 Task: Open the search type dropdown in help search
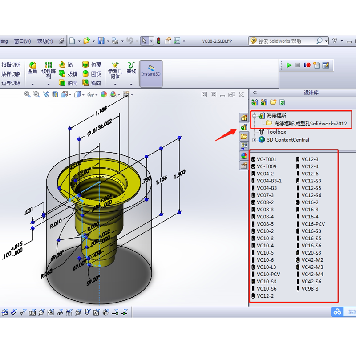click(x=326, y=41)
